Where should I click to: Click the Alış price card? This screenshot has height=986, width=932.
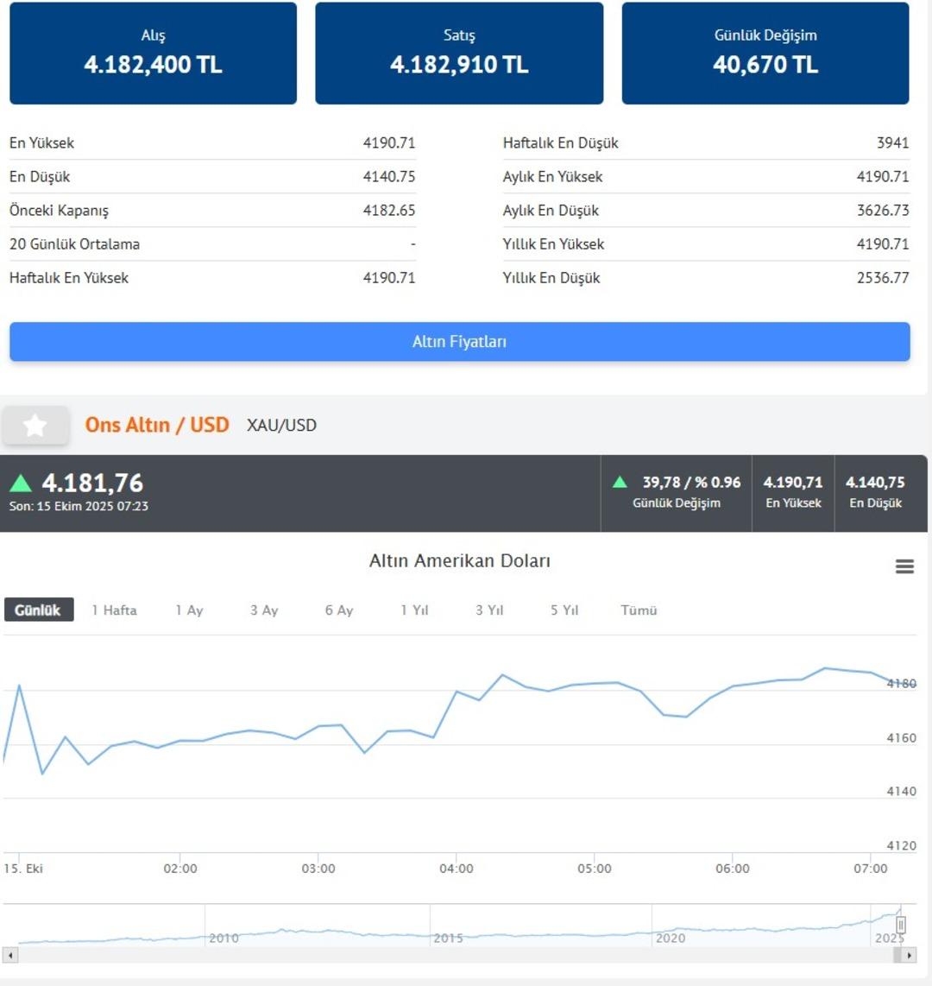tap(153, 54)
